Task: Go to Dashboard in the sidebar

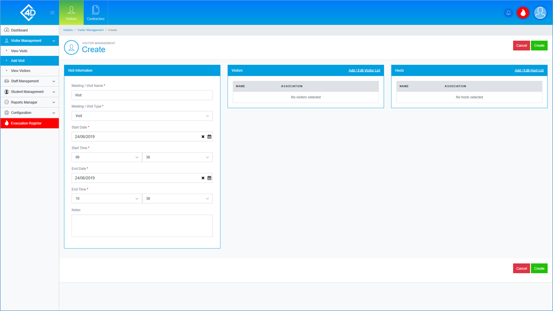Action: [29, 30]
